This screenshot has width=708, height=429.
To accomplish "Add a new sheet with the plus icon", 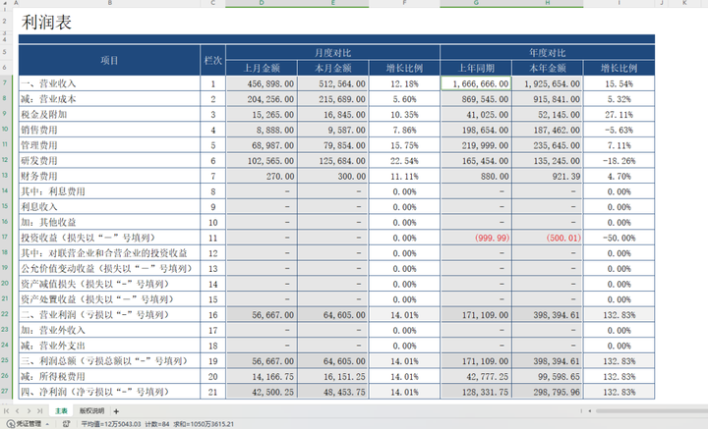I will (x=116, y=411).
